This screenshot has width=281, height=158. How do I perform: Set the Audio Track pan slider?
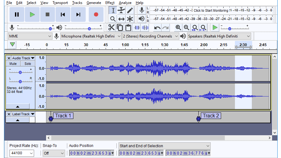[x=21, y=81]
